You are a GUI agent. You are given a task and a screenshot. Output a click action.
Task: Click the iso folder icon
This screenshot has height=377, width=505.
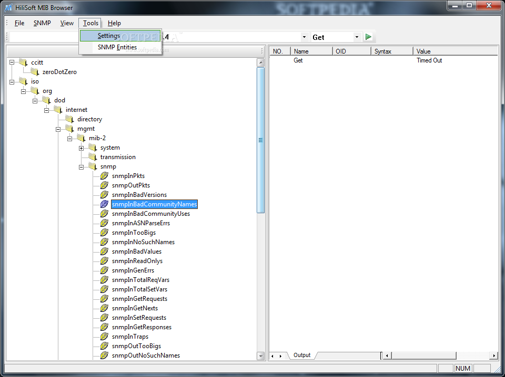pos(23,81)
